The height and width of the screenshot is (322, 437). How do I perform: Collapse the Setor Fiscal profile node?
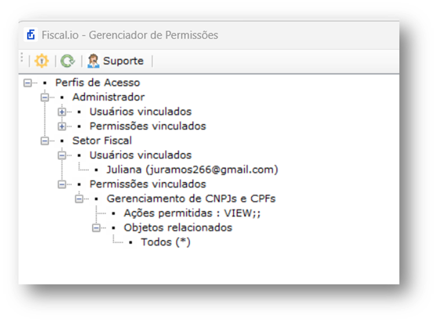(45, 141)
